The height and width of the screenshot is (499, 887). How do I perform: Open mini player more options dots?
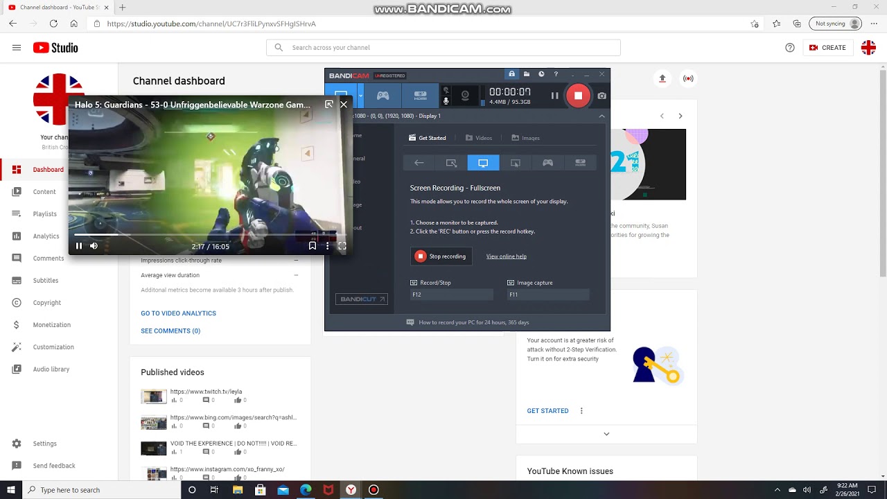pos(327,246)
